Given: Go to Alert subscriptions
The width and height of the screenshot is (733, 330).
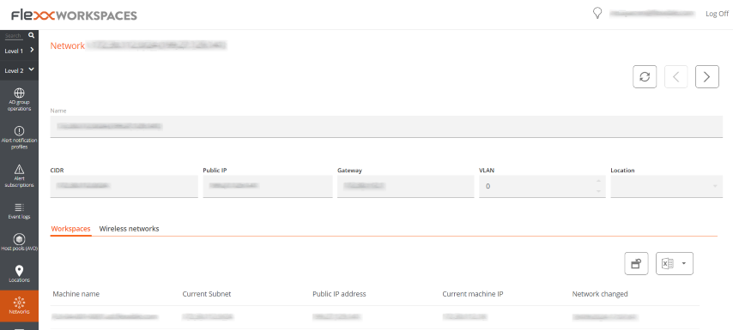Looking at the screenshot, I should (x=19, y=176).
